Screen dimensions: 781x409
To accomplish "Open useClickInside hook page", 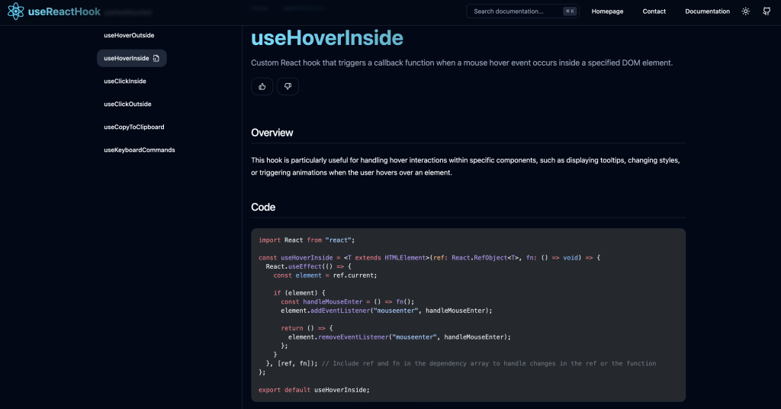I will pos(125,81).
